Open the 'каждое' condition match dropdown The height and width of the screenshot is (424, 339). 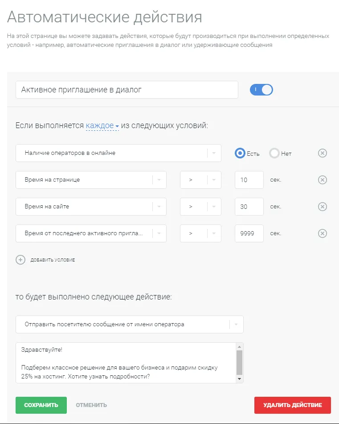102,125
